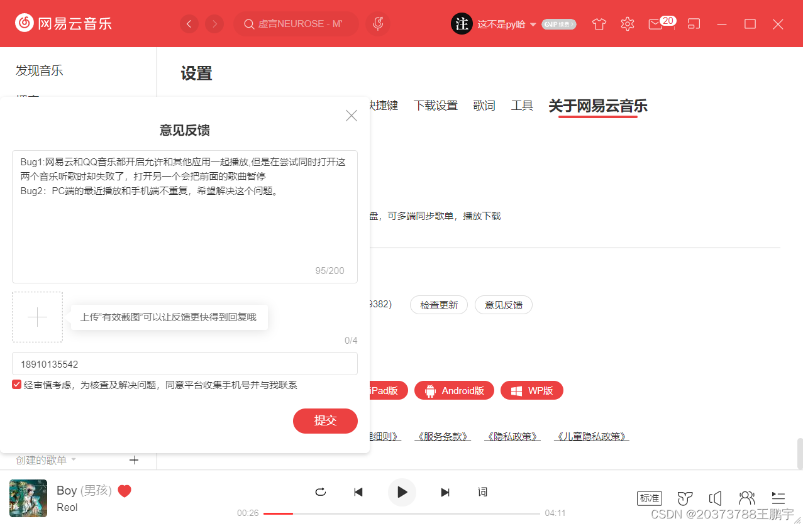Open the user avatar profile
803x526 pixels.
coord(462,24)
